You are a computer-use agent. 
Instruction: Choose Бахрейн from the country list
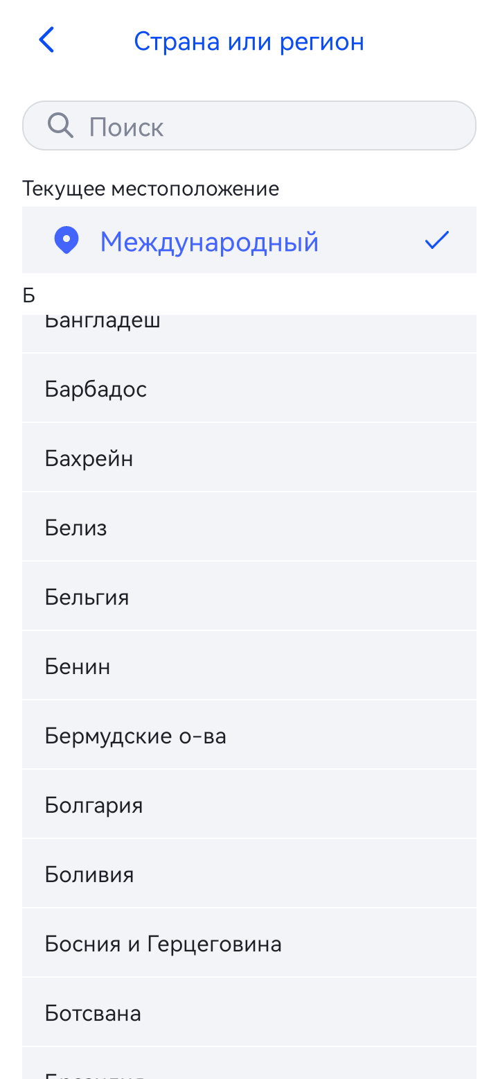[249, 458]
